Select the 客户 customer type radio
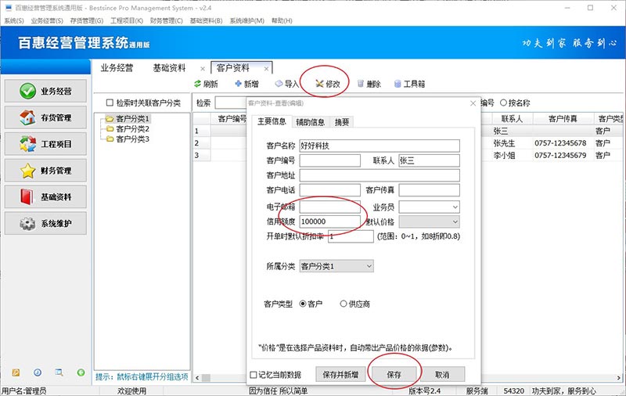The image size is (626, 396). click(x=303, y=304)
